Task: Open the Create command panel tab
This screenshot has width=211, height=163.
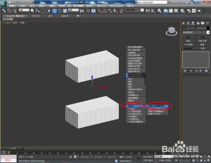Action: [x=184, y=23]
